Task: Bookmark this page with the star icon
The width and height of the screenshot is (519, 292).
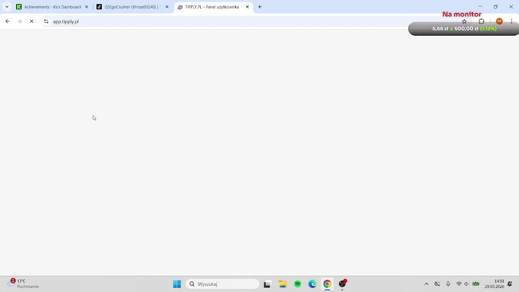Action: pos(464,21)
